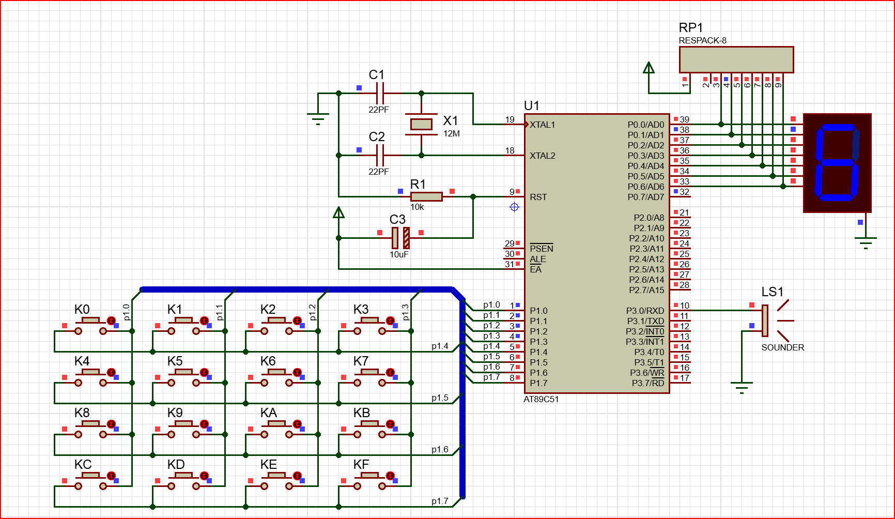Select the 'RP1' reference label
The image size is (895, 519).
pyautogui.click(x=691, y=27)
